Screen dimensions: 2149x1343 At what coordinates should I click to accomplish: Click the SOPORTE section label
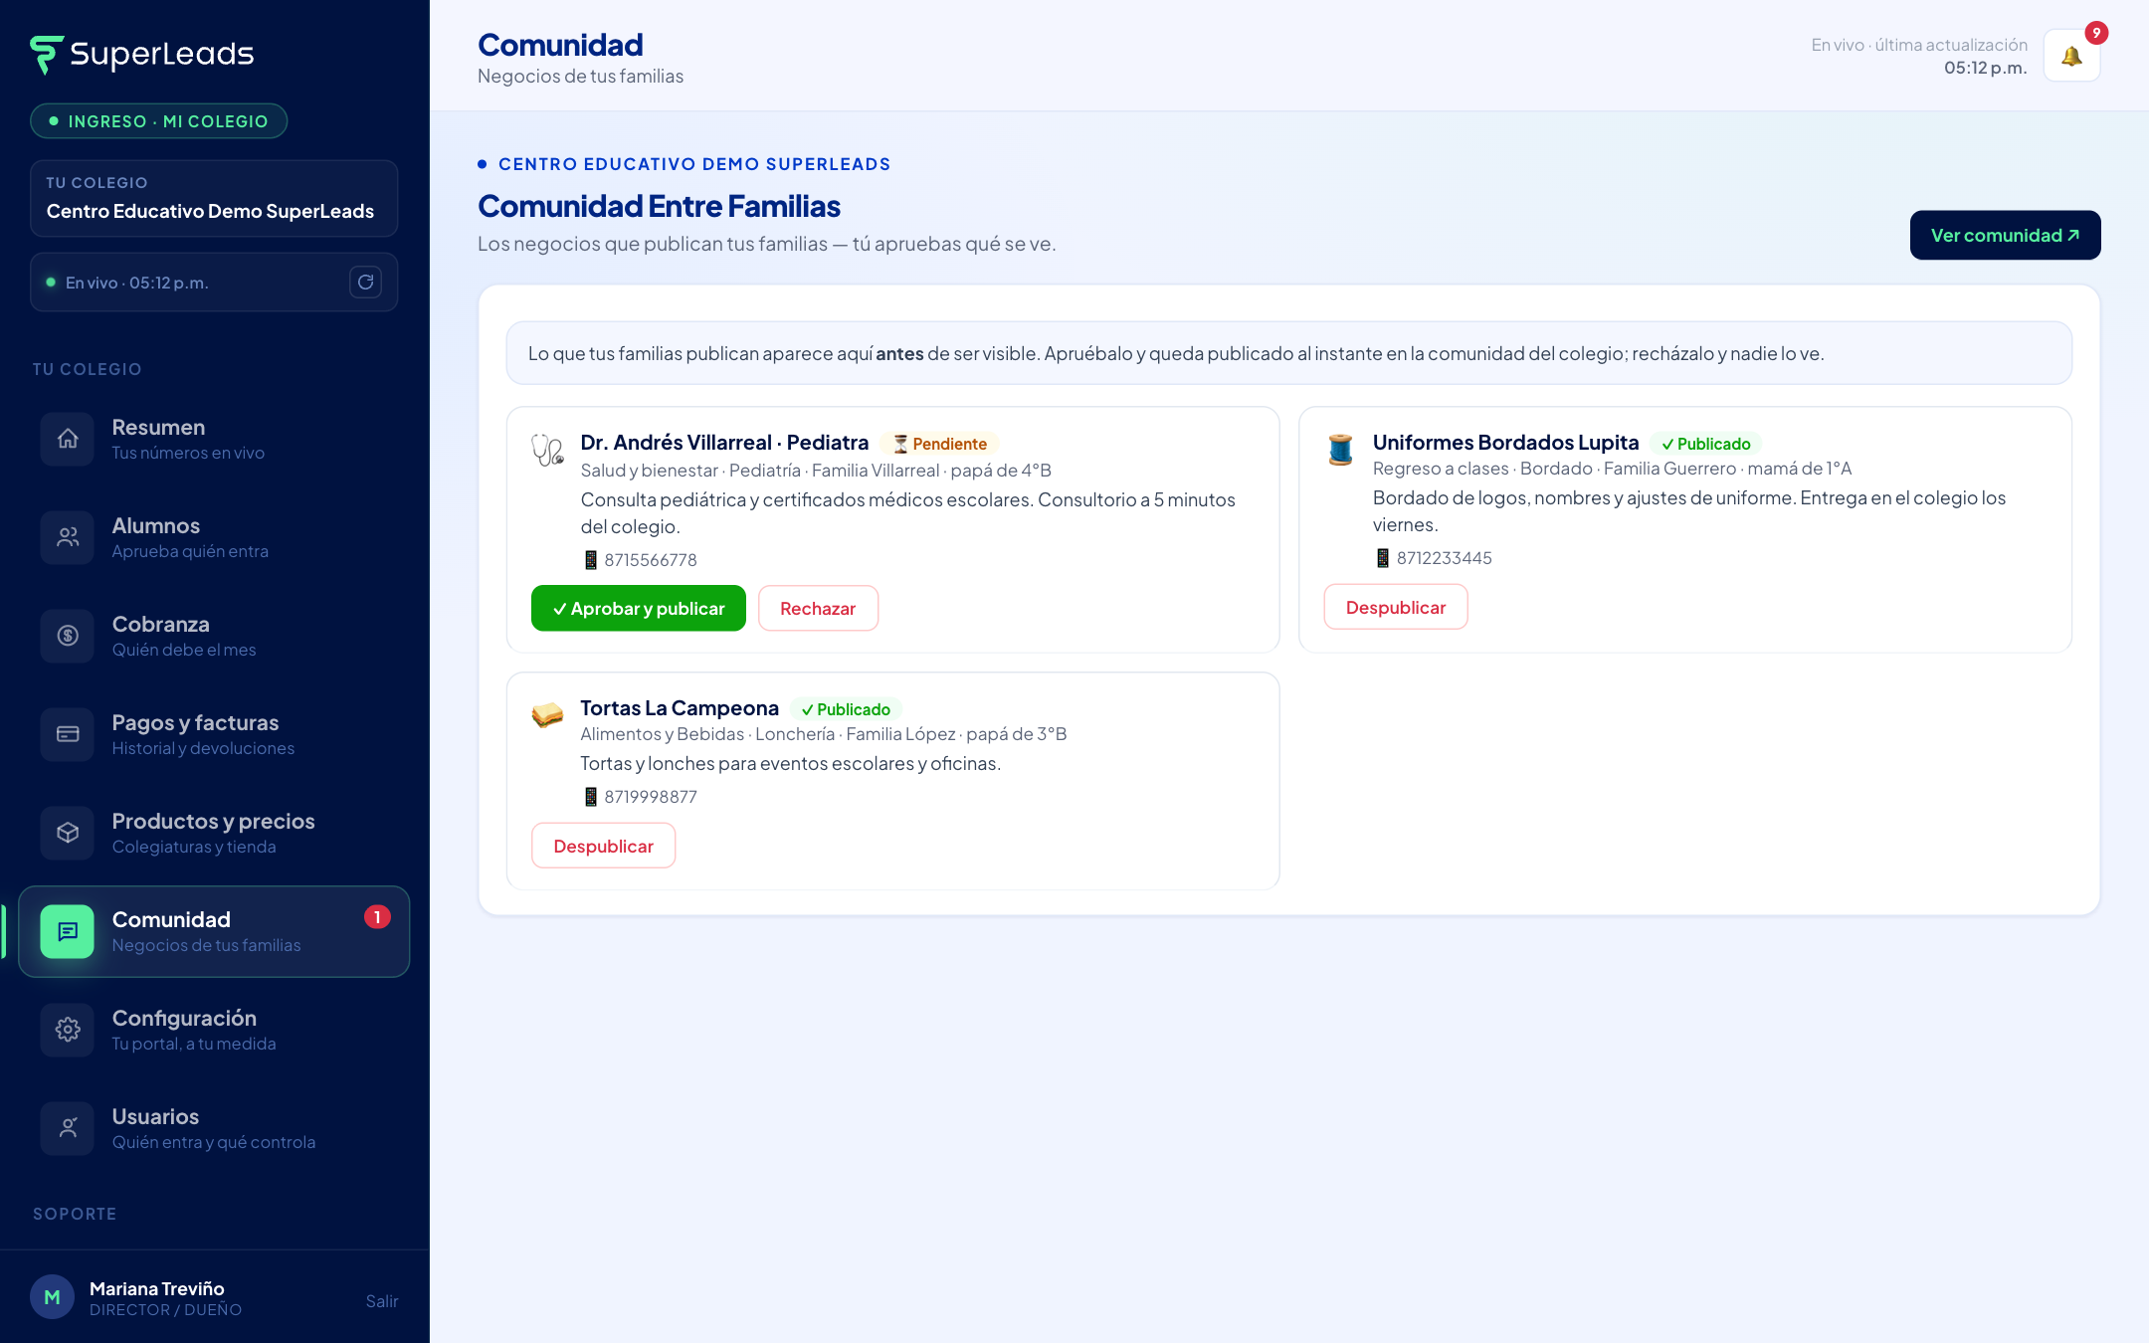click(75, 1214)
